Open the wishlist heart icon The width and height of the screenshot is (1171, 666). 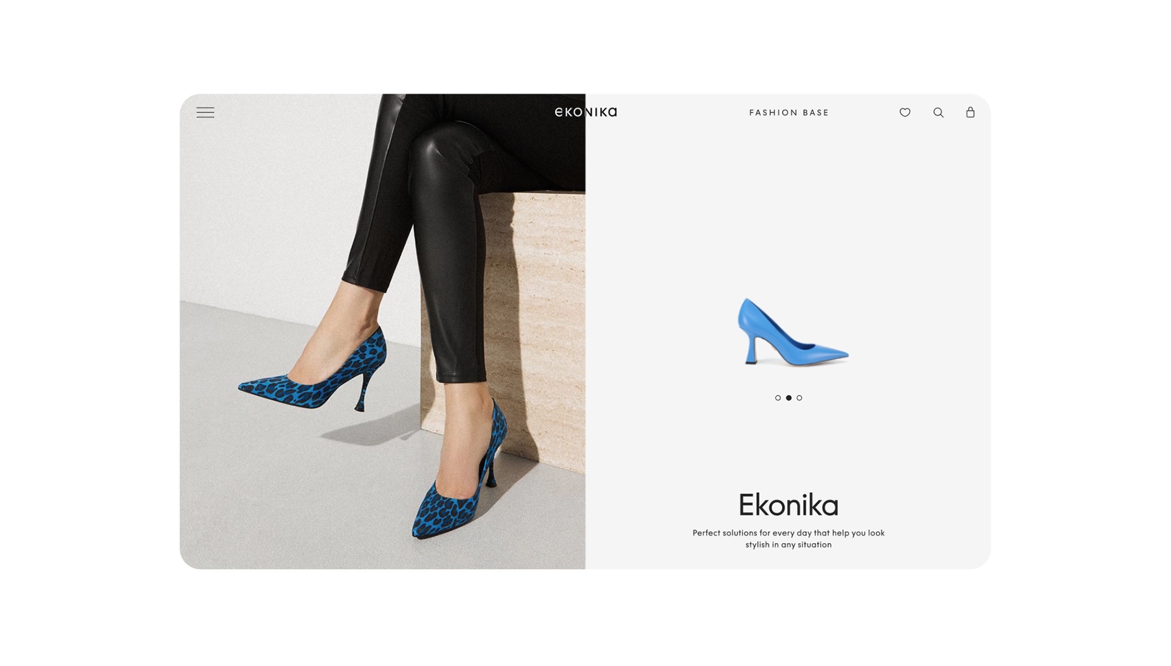point(905,113)
